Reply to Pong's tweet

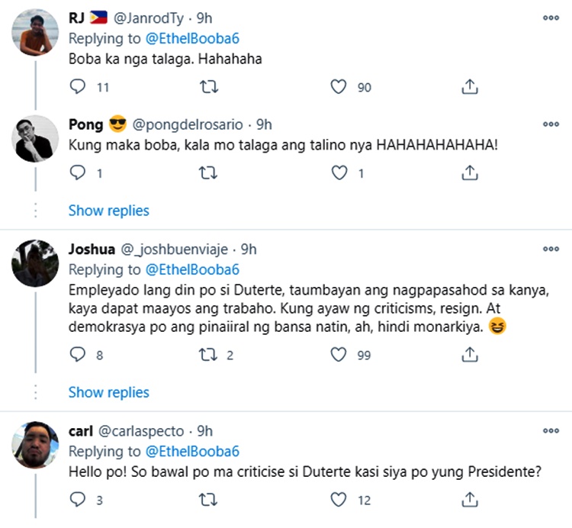78,173
